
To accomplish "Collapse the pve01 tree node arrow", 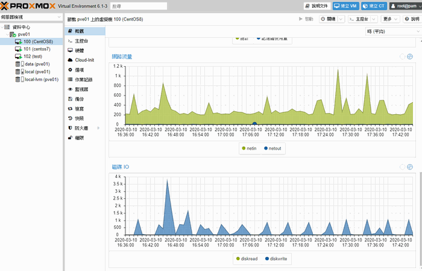I will pos(7,34).
